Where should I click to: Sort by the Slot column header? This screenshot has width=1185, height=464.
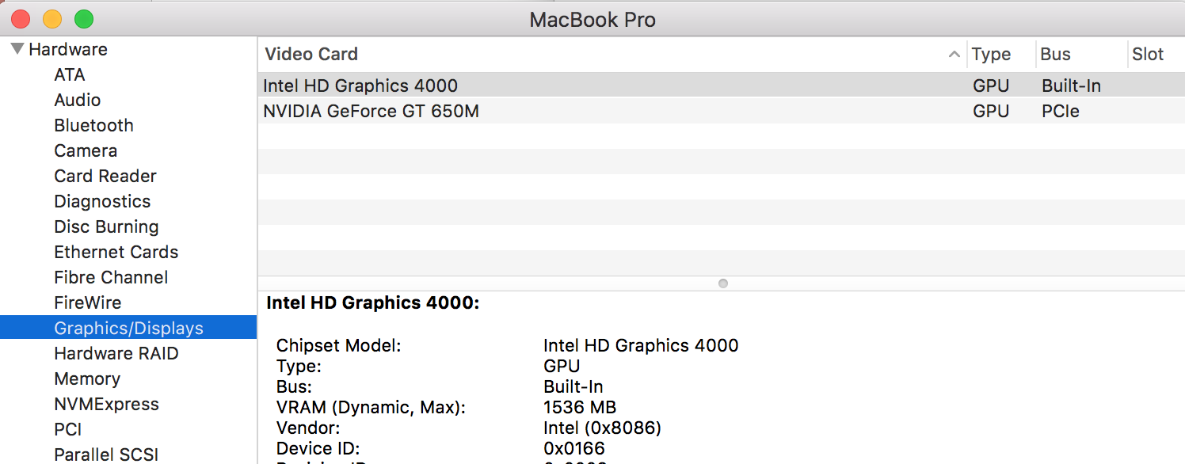click(x=1148, y=54)
